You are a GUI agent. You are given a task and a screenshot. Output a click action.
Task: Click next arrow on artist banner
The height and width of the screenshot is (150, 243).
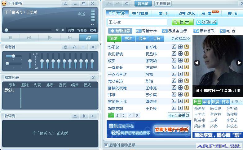tap(239, 63)
